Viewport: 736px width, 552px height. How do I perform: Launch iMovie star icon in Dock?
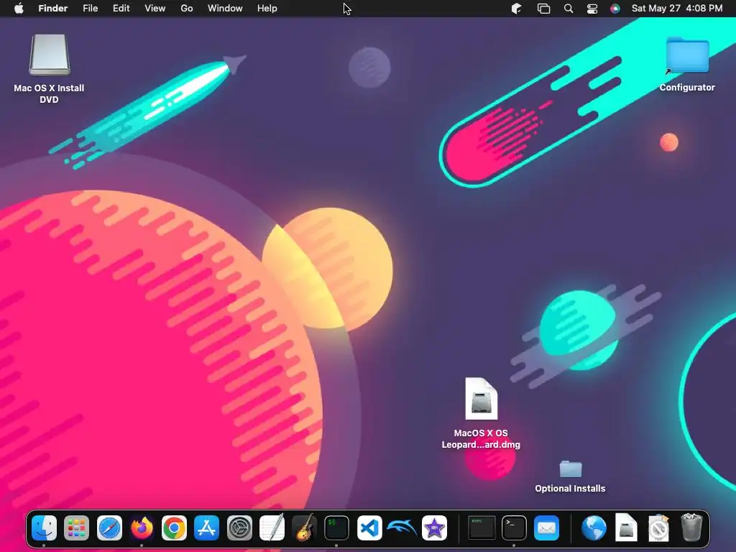pos(434,528)
